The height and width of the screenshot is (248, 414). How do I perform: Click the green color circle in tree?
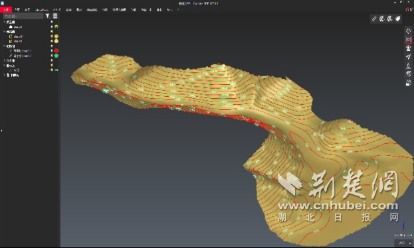click(56, 56)
